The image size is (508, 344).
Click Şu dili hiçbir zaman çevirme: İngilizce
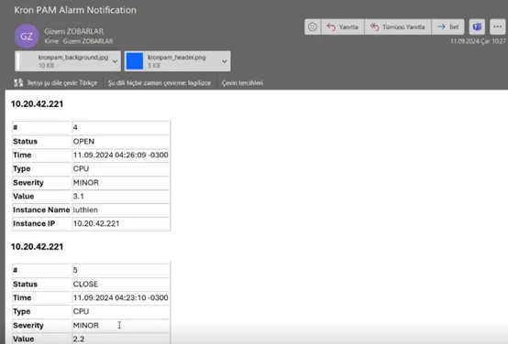159,83
